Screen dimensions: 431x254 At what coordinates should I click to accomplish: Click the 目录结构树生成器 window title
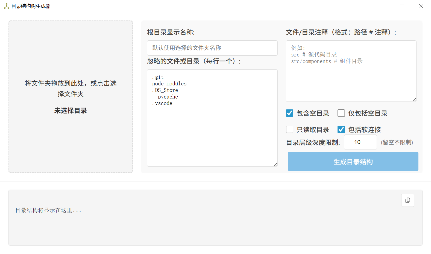click(31, 6)
